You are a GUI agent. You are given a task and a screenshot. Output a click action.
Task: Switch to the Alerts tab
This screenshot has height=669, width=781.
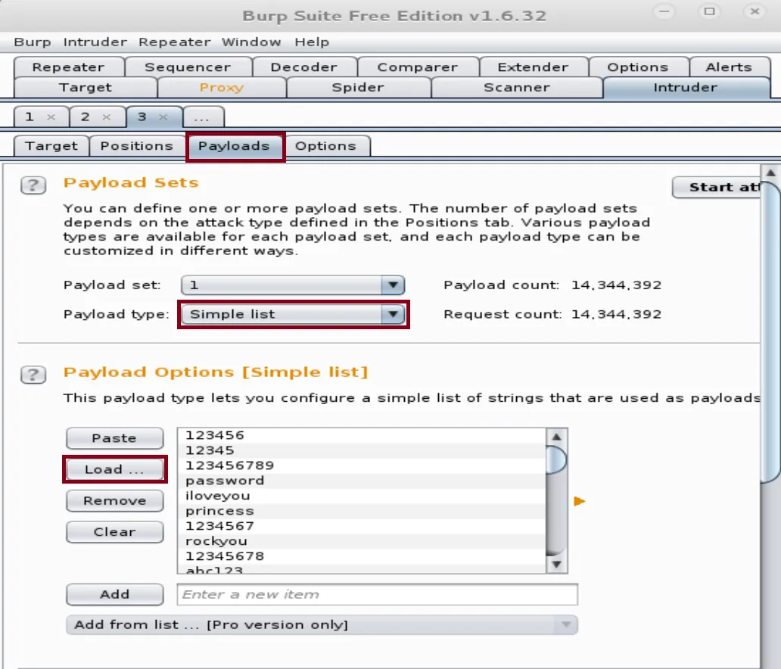(x=729, y=67)
